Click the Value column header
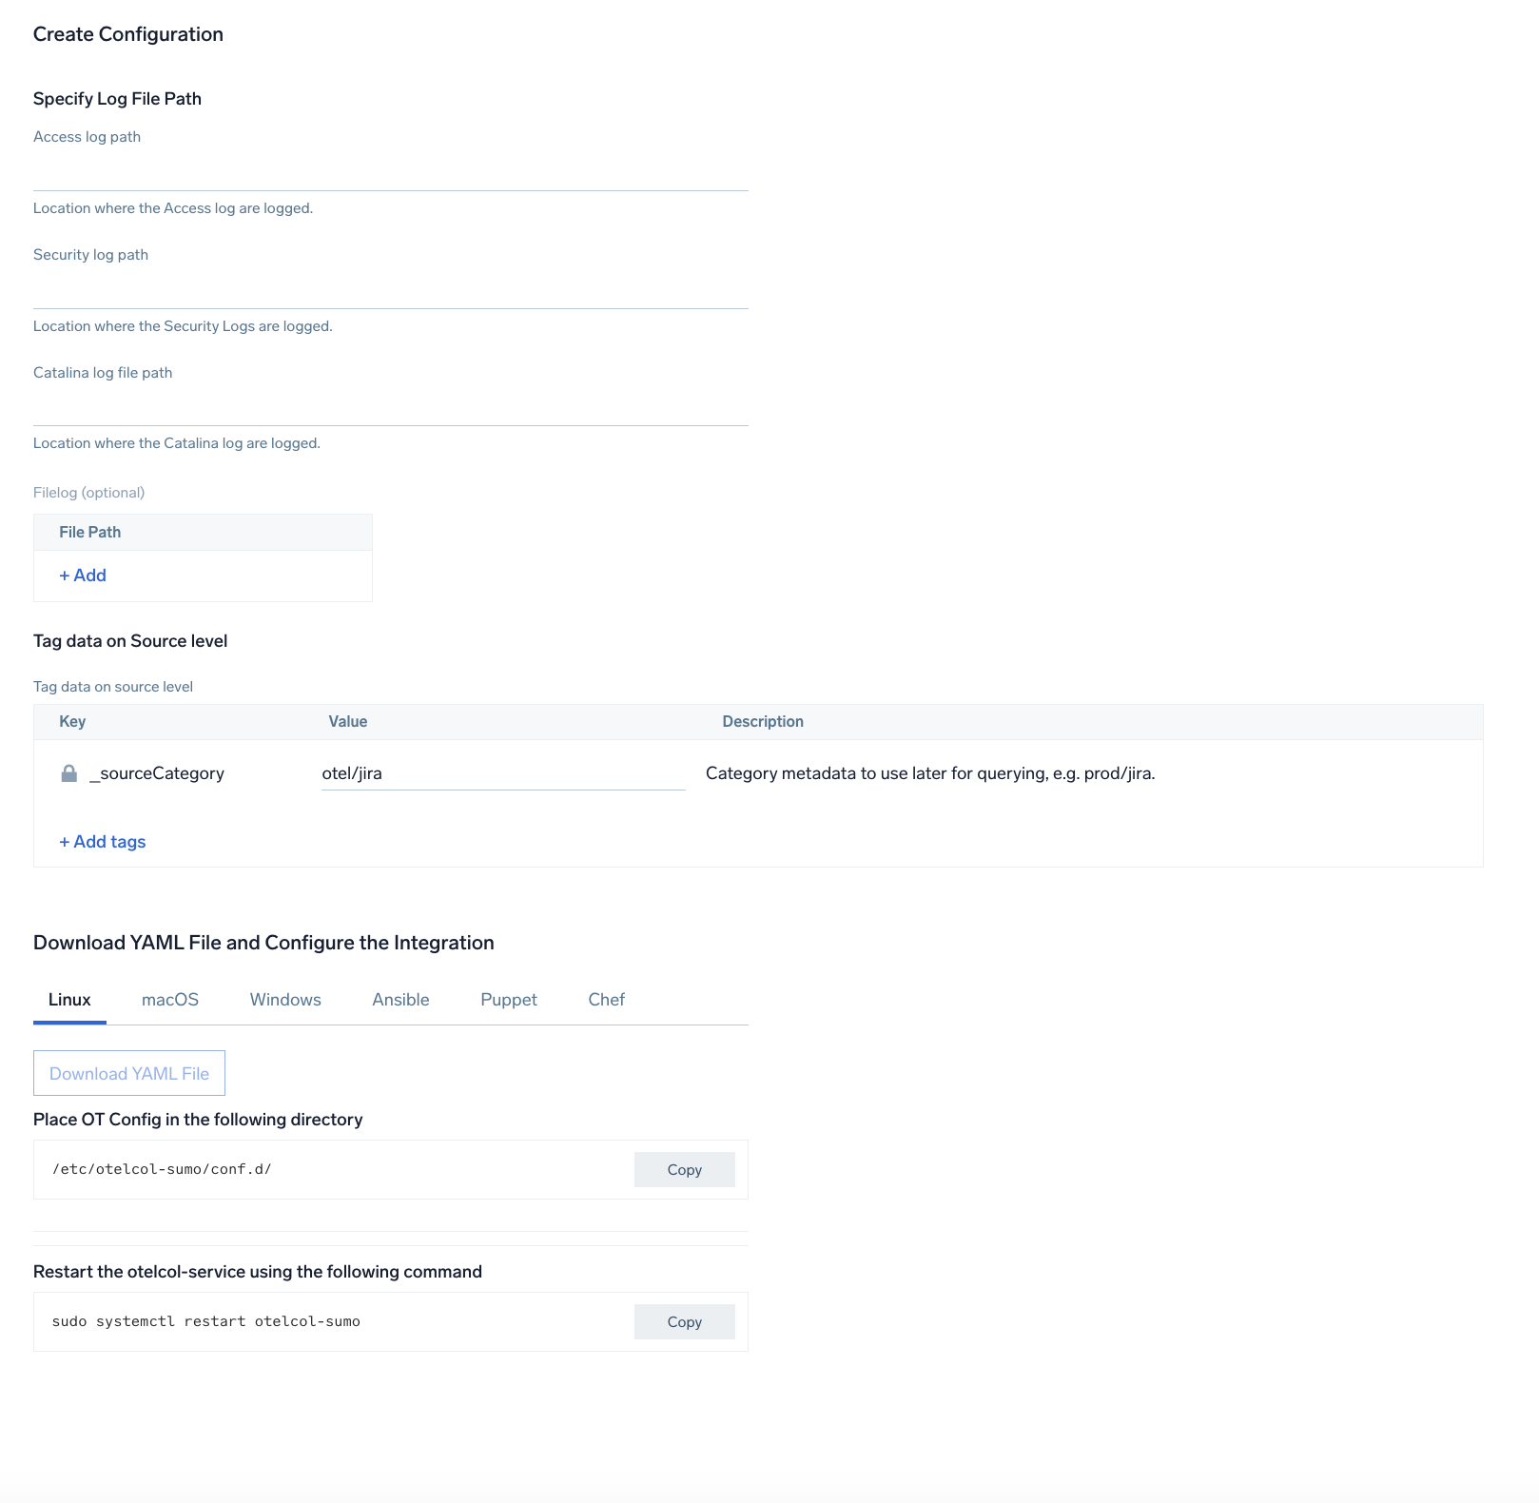The width and height of the screenshot is (1539, 1503). pos(348,721)
